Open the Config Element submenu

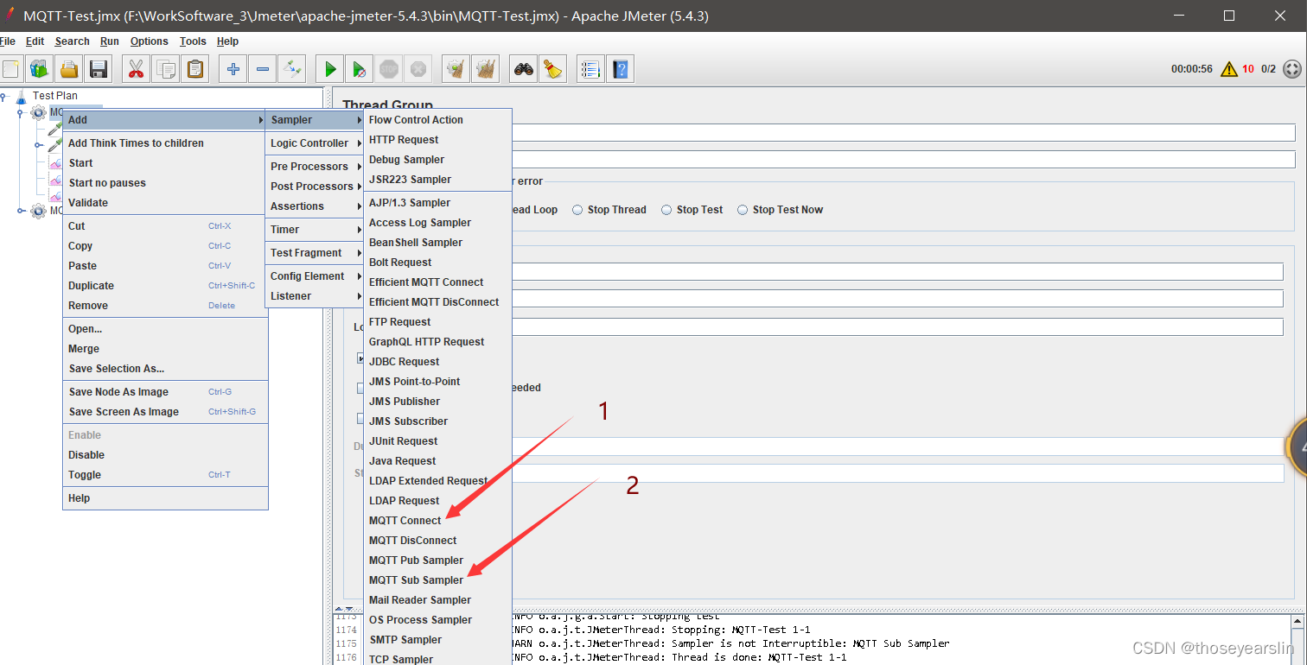(315, 276)
